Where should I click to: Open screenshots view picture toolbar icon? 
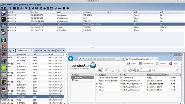pos(36,8)
